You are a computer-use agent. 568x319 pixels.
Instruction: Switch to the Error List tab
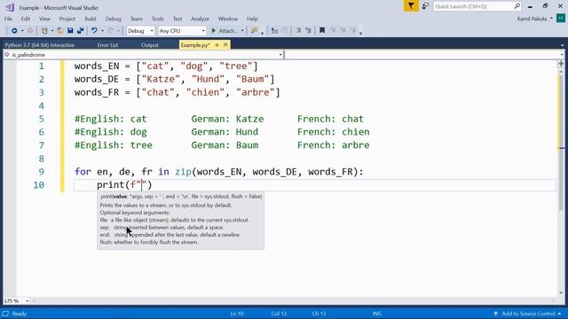tap(107, 45)
